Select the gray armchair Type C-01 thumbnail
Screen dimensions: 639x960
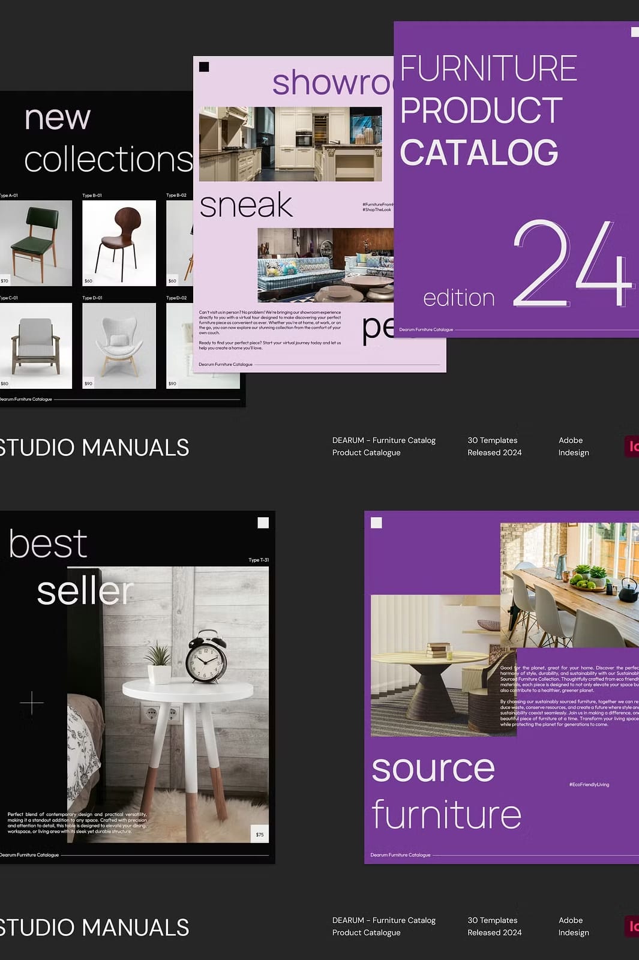point(36,346)
